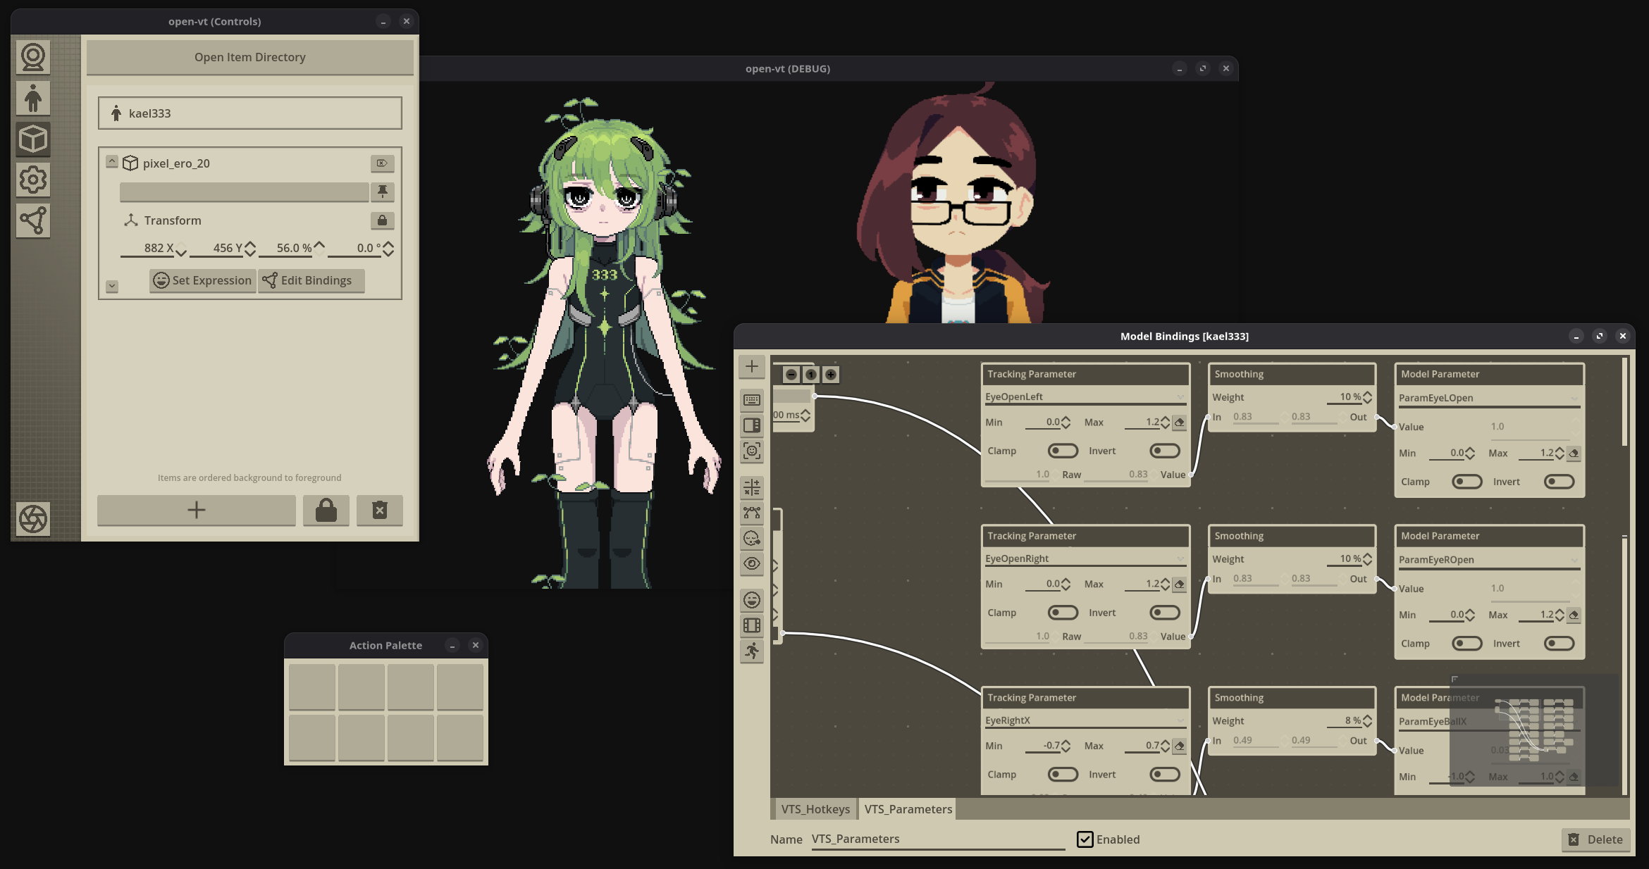Click the running figure animation icon
This screenshot has width=1649, height=869.
pyautogui.click(x=752, y=651)
